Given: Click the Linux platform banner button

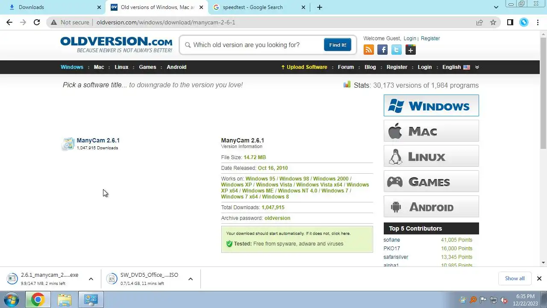Looking at the screenshot, I should 431,156.
